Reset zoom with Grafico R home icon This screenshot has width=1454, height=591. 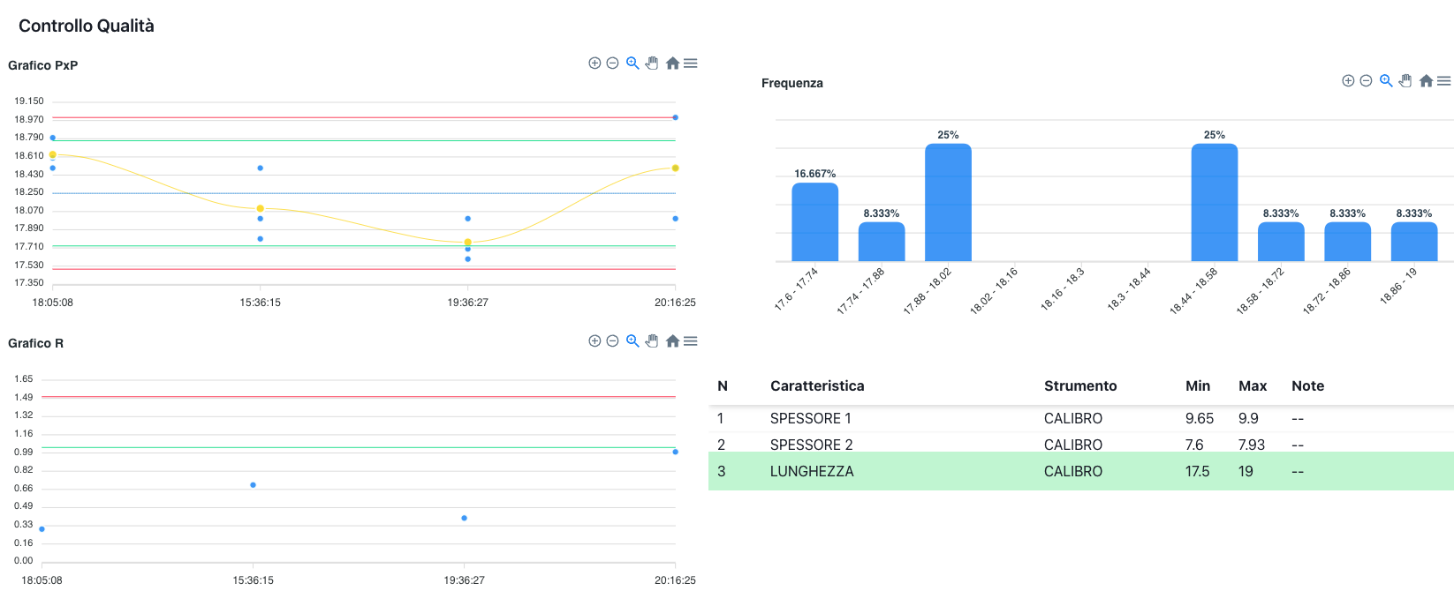point(672,341)
